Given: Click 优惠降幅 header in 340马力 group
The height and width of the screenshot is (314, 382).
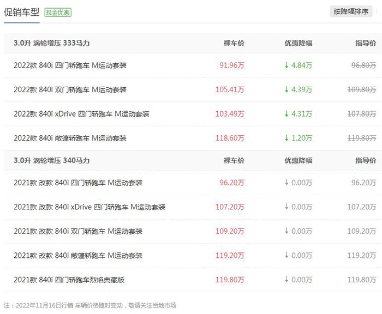Looking at the screenshot, I should click(299, 160).
